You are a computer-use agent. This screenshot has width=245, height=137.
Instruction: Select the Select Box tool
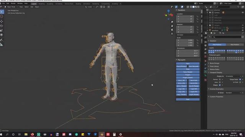[2, 12]
